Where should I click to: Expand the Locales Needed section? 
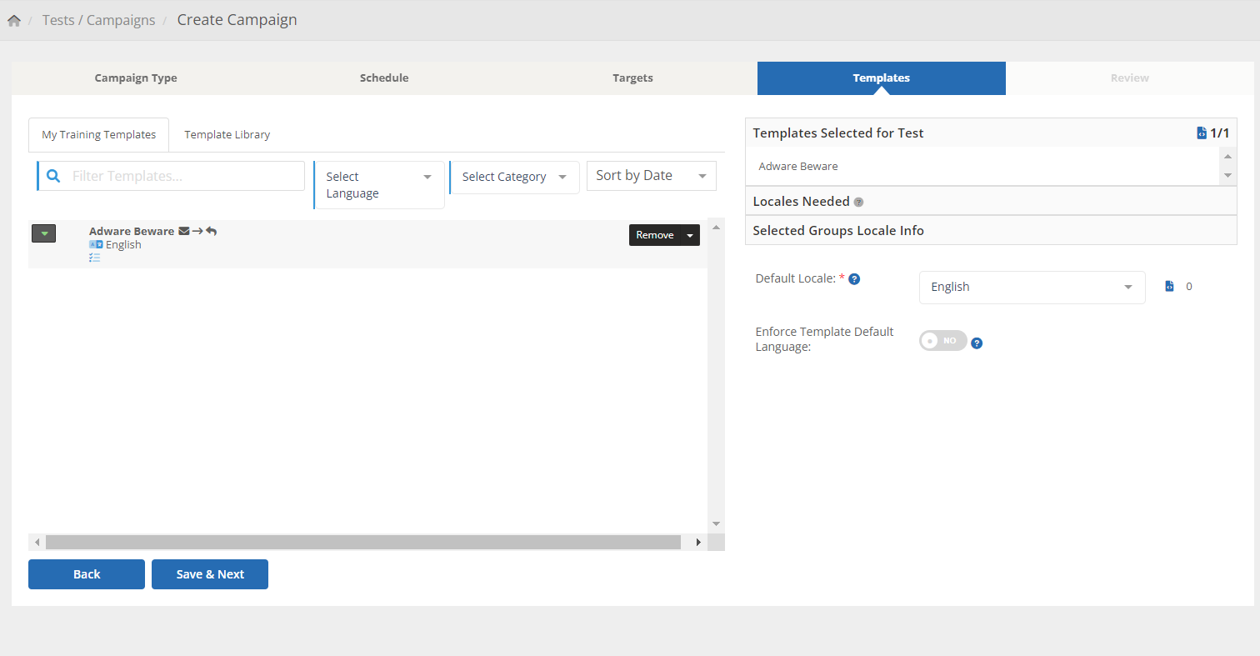coord(991,201)
